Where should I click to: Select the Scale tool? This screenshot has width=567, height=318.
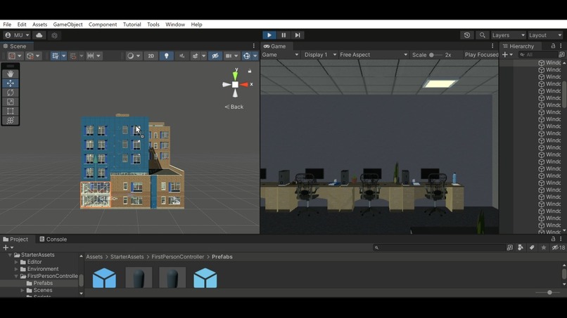[x=10, y=102]
